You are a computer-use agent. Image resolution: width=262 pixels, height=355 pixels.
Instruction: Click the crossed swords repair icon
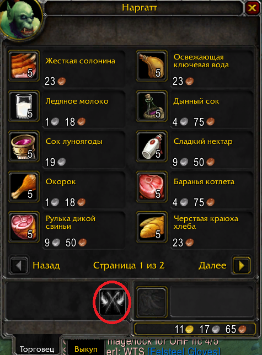pyautogui.click(x=113, y=302)
